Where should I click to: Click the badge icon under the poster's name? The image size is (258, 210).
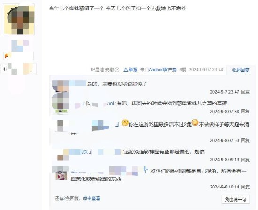pyautogui.click(x=6, y=56)
